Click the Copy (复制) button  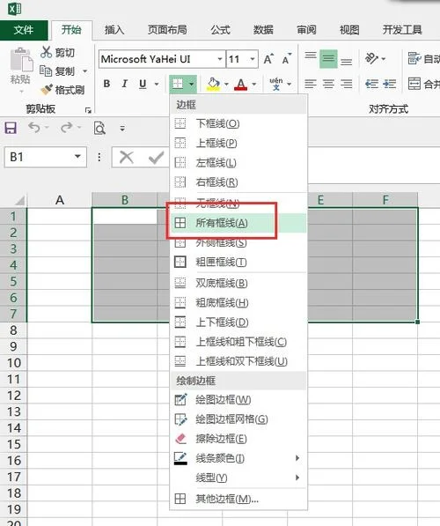point(57,71)
